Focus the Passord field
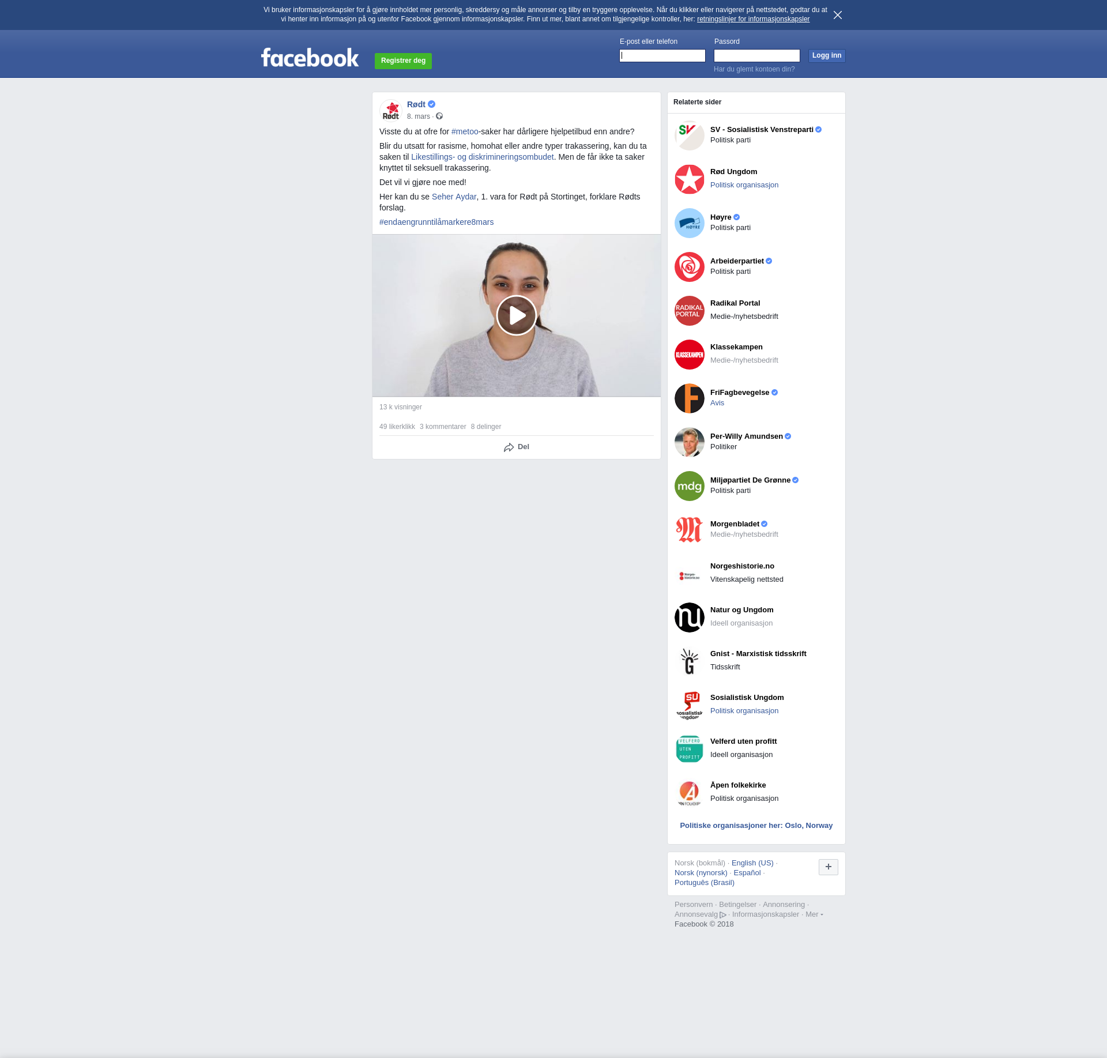 click(x=757, y=55)
